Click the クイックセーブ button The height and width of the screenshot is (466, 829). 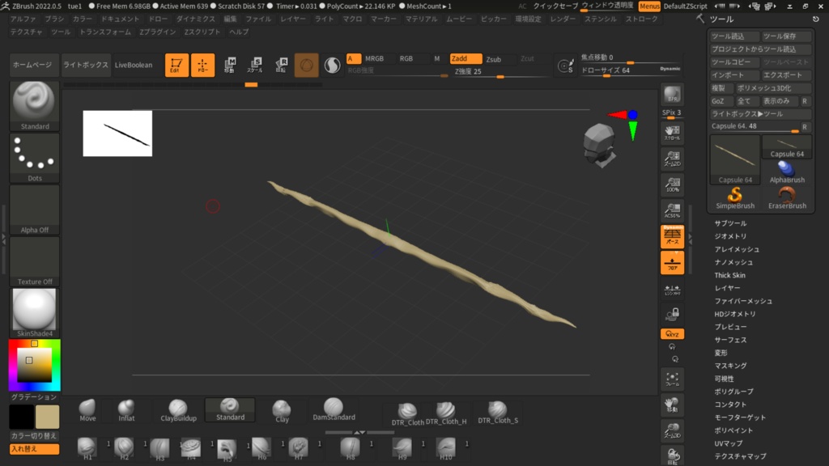555,6
